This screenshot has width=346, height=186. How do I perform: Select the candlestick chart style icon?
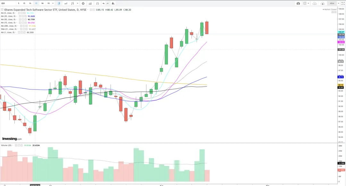coord(59,3)
